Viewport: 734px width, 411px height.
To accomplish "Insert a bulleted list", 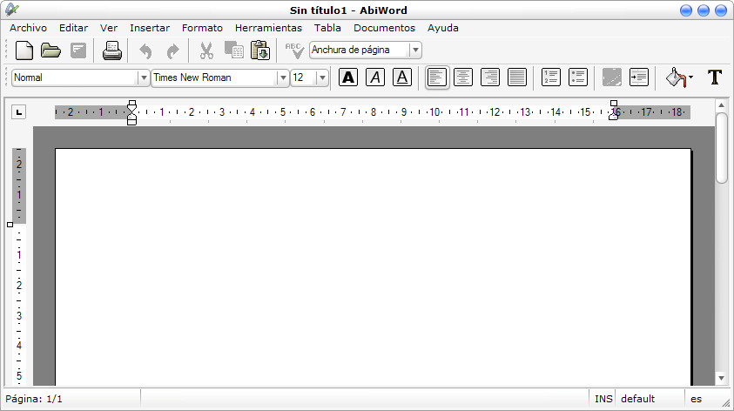I will 577,77.
